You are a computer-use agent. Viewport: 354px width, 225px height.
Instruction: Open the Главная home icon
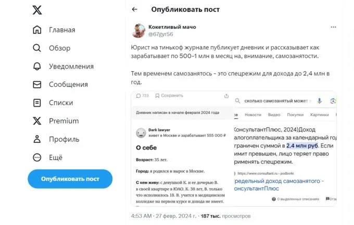pyautogui.click(x=37, y=30)
